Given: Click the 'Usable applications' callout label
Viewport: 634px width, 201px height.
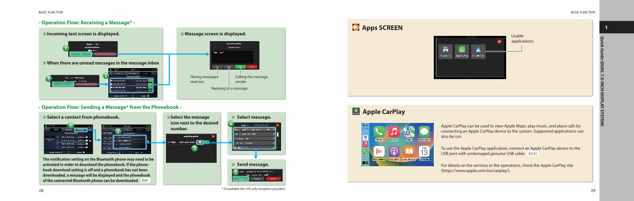Looking at the screenshot, I should [x=523, y=39].
